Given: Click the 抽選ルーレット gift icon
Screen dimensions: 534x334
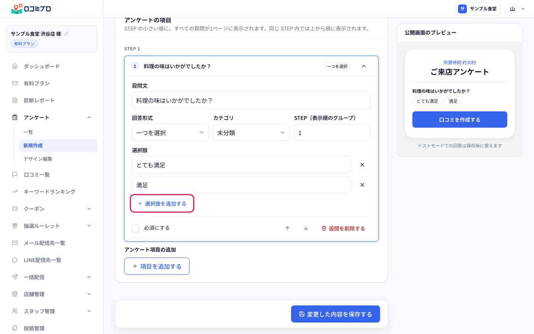Looking at the screenshot, I should pyautogui.click(x=15, y=226).
